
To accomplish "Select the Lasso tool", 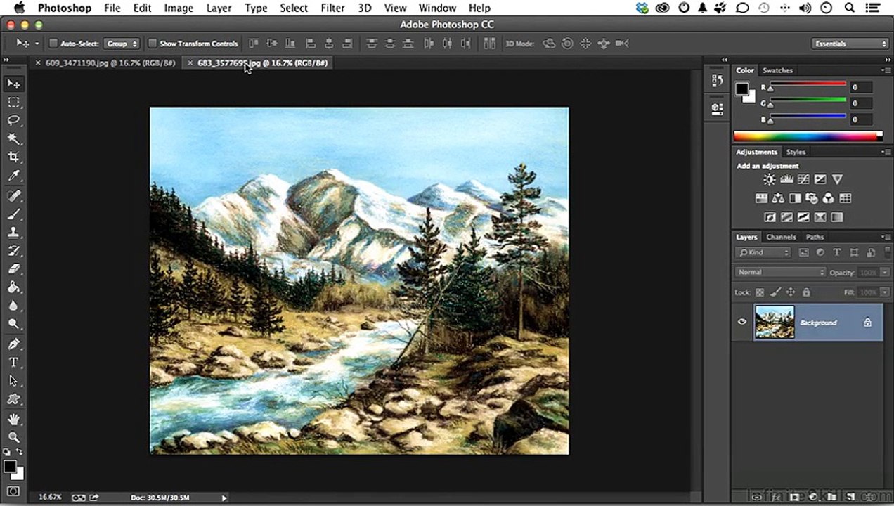I will (13, 121).
